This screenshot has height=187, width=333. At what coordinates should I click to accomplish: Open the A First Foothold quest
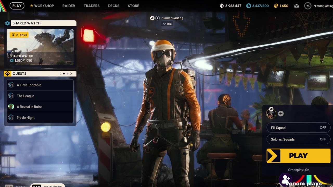[x=40, y=85]
